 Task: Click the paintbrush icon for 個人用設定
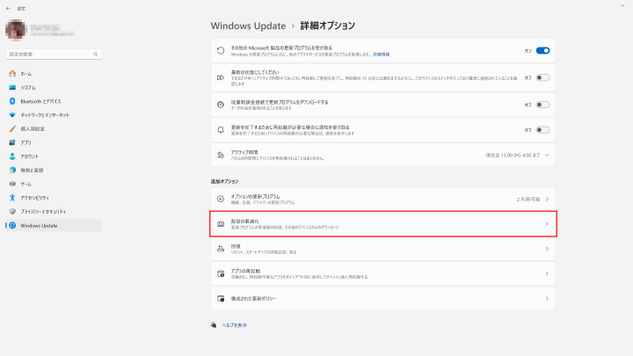point(12,128)
